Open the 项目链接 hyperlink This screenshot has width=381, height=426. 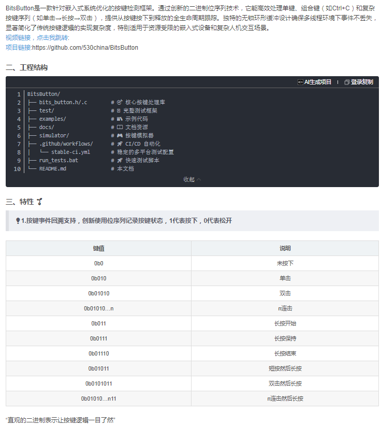pos(18,48)
